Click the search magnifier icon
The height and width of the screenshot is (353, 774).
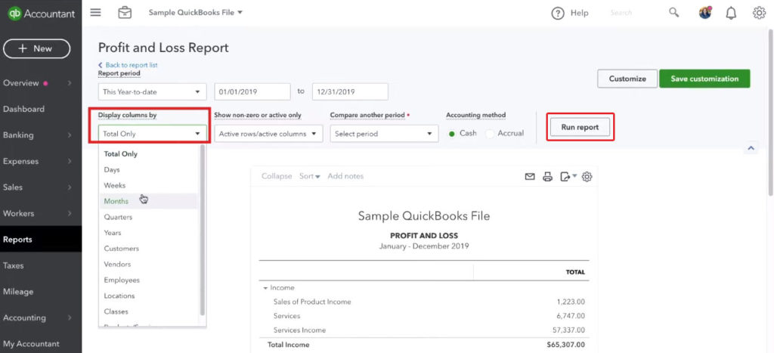pyautogui.click(x=673, y=13)
